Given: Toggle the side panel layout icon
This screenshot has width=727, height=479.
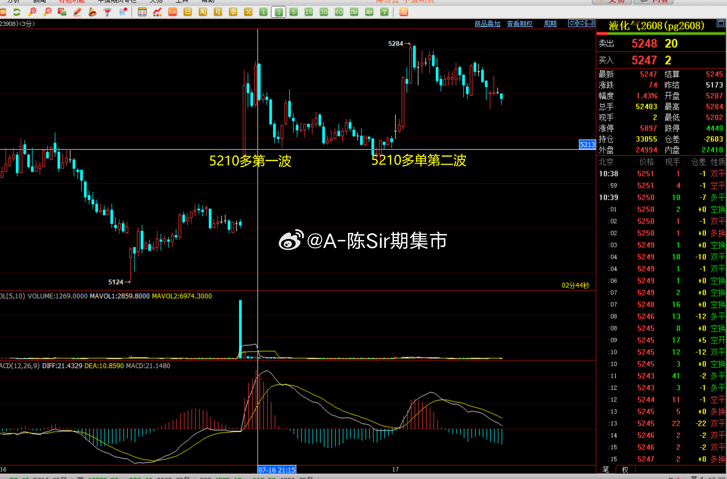Looking at the screenshot, I should click(x=590, y=23).
